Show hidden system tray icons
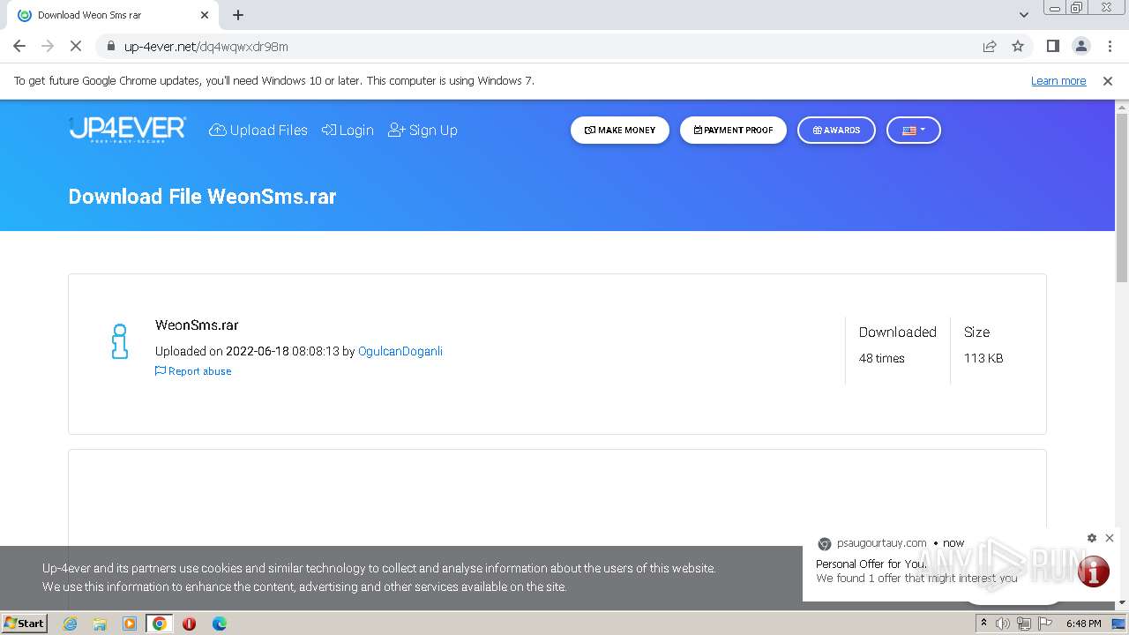Viewport: 1129px width, 635px height. click(x=983, y=624)
